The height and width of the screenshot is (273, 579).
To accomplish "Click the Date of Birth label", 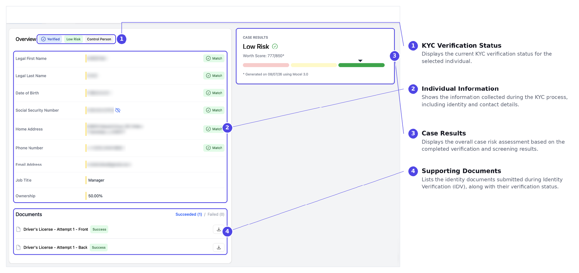I will click(x=27, y=93).
